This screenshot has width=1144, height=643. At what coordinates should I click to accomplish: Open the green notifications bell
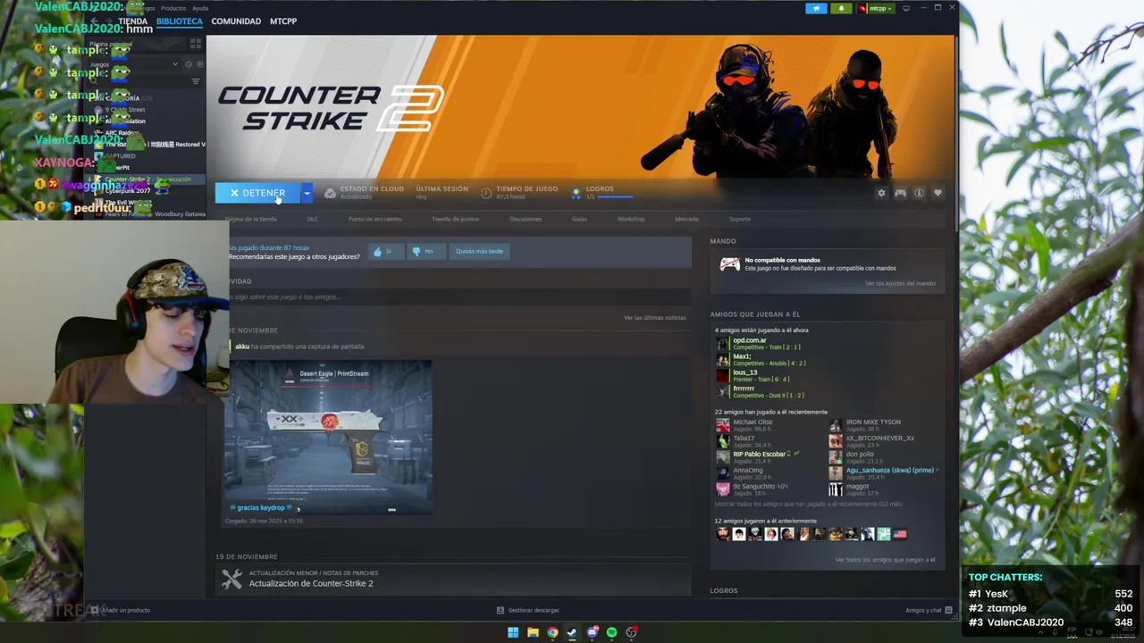(841, 8)
